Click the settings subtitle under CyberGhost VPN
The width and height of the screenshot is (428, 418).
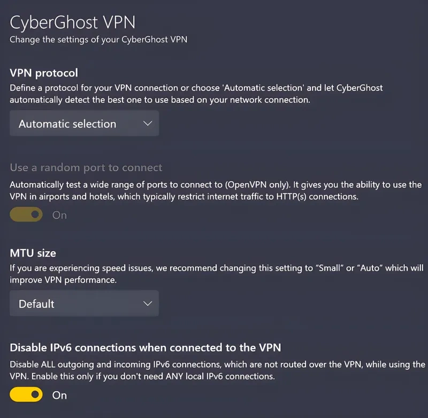click(98, 39)
